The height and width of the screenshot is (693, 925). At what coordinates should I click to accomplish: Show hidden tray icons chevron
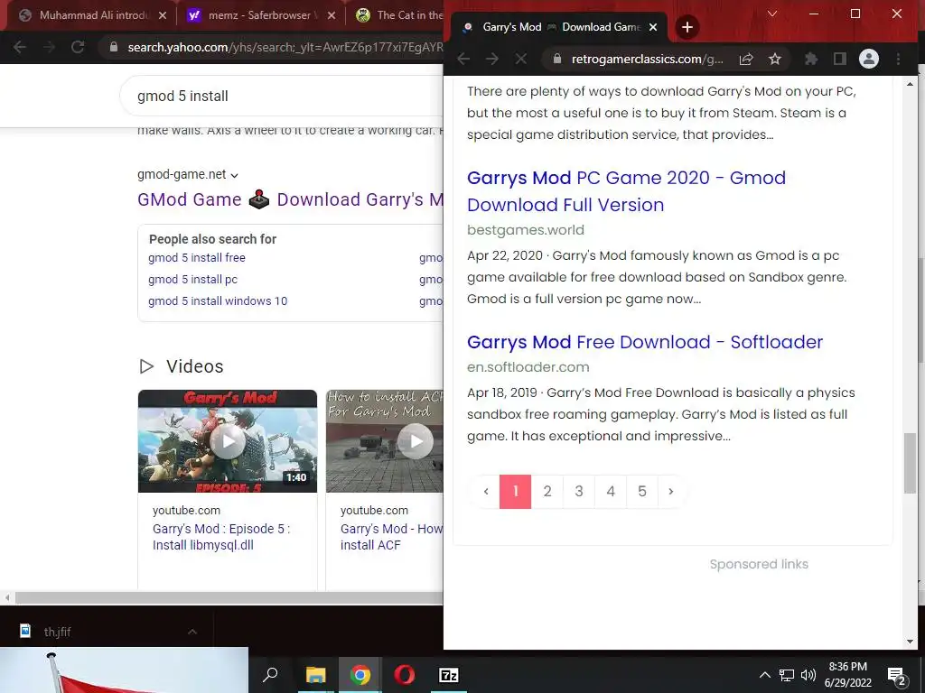coord(764,675)
